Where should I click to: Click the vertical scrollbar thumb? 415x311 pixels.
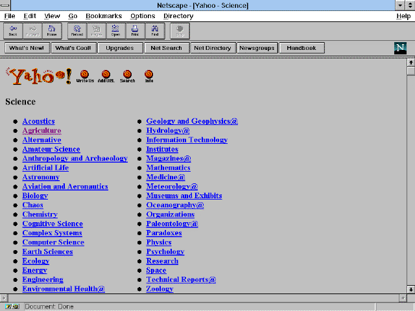[410, 71]
